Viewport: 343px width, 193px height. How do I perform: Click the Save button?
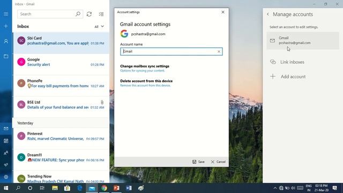198,162
